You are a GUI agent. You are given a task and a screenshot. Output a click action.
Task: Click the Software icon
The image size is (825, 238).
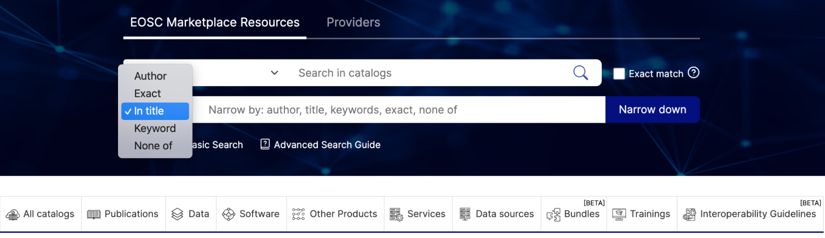click(x=228, y=214)
